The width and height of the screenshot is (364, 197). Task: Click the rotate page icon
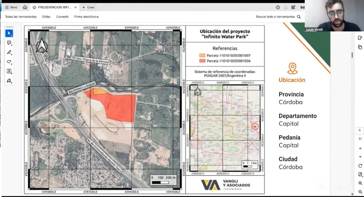(360, 166)
